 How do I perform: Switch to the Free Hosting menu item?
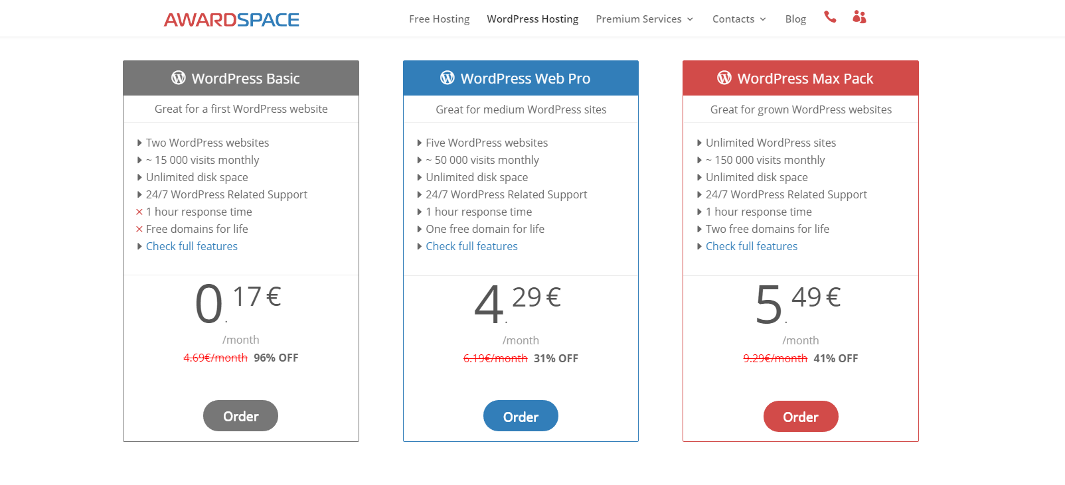click(439, 19)
